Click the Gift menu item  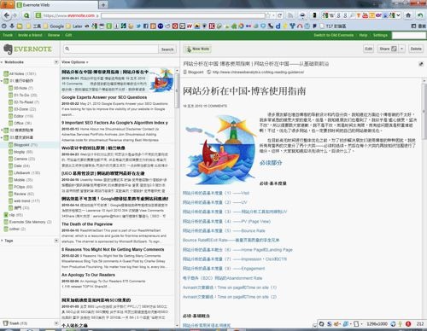[68, 35]
